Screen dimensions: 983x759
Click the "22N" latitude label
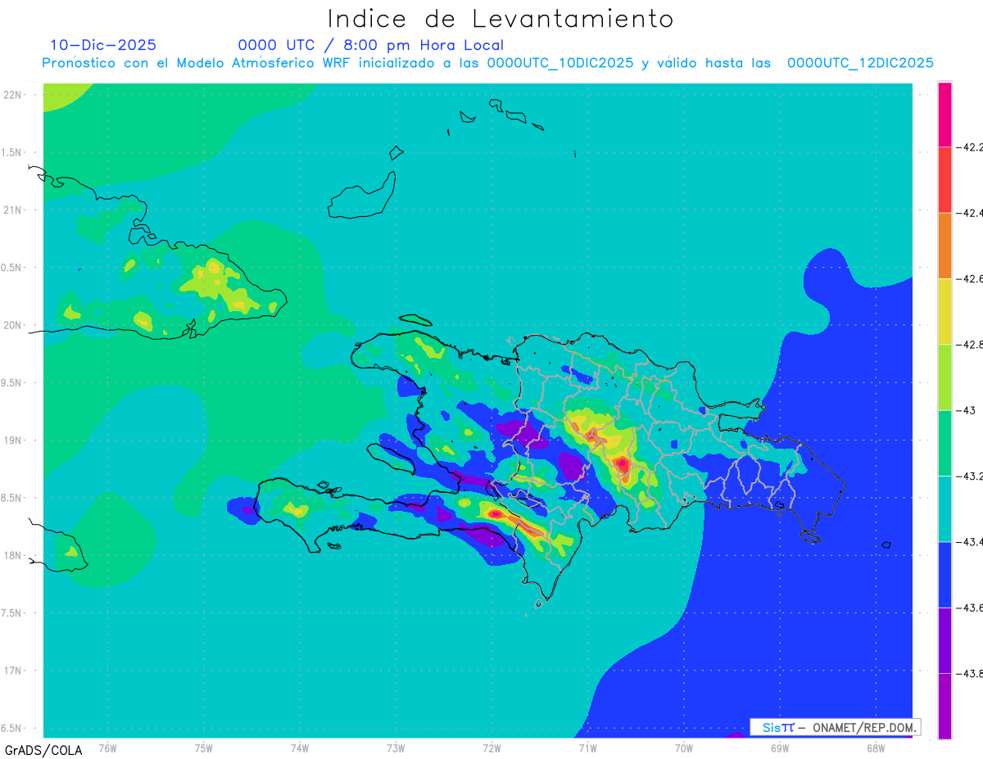pos(13,94)
